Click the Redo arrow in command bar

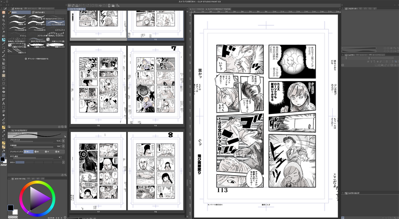tap(88, 5)
